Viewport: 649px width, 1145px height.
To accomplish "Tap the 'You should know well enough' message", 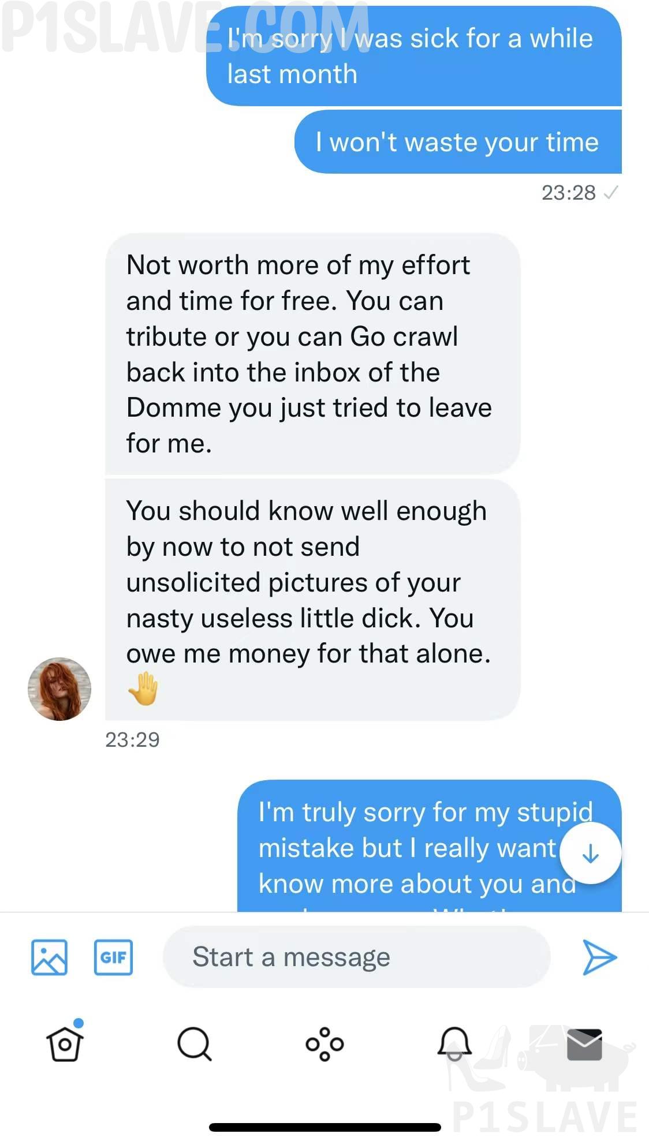I will (x=312, y=600).
